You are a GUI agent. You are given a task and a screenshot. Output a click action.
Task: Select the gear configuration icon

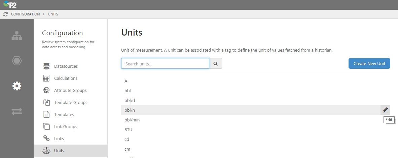pos(17,86)
